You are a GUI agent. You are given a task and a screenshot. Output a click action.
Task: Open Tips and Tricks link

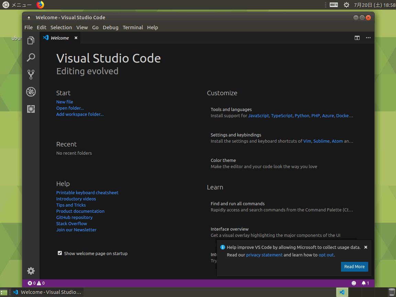tap(71, 205)
